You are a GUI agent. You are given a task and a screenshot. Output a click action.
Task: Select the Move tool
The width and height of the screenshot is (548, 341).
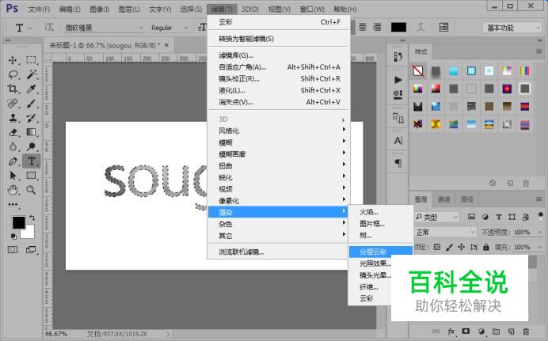coord(13,60)
